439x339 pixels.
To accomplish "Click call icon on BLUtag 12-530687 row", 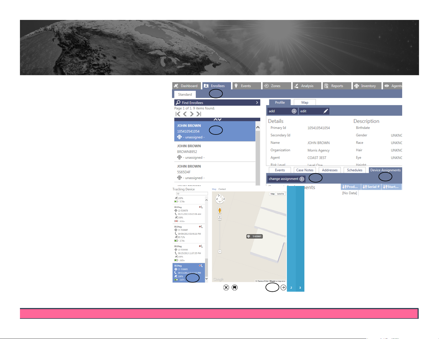I will point(201,227).
